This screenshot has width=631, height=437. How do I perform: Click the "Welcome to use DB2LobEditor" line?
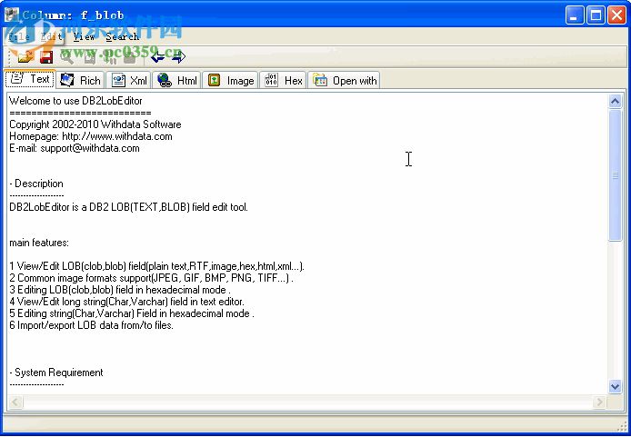point(75,101)
